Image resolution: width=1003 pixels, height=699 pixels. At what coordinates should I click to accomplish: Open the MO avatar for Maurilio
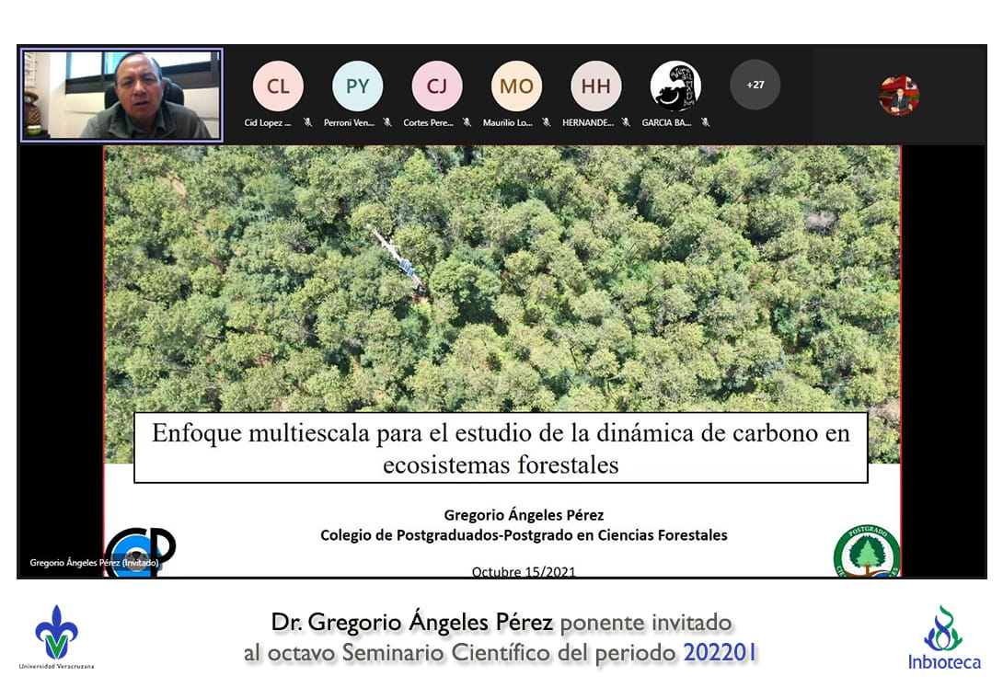[516, 86]
